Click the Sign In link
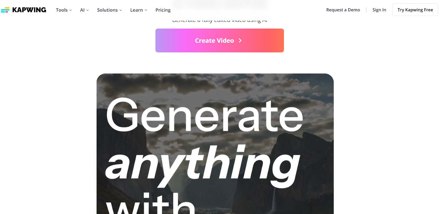 379,10
